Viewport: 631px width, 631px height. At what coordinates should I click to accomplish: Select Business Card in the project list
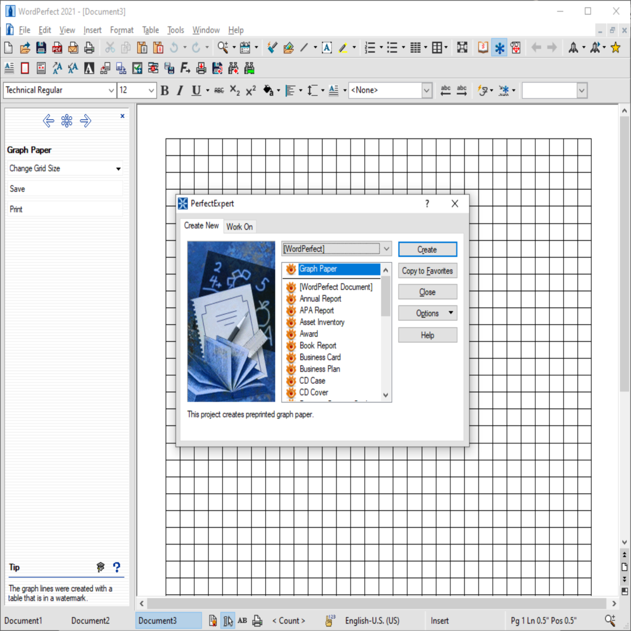pyautogui.click(x=320, y=358)
